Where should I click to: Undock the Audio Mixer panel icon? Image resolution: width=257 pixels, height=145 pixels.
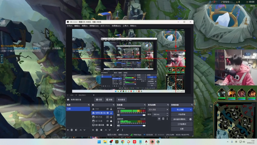click(x=145, y=105)
